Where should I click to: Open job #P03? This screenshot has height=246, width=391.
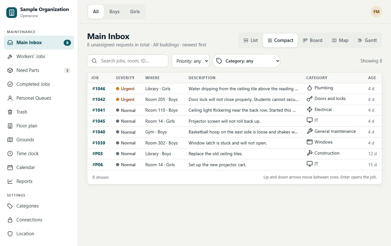[x=97, y=154]
